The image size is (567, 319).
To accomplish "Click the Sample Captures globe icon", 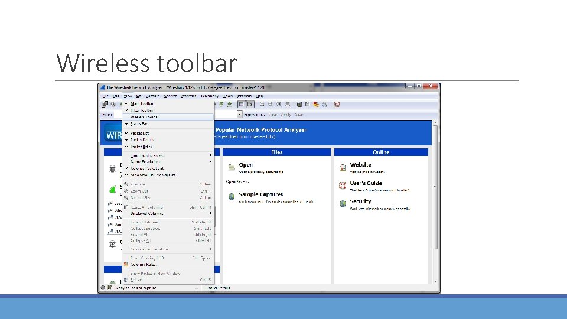I will coord(232,196).
